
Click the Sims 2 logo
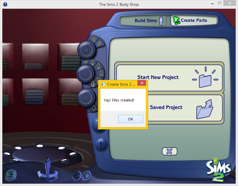218,170
